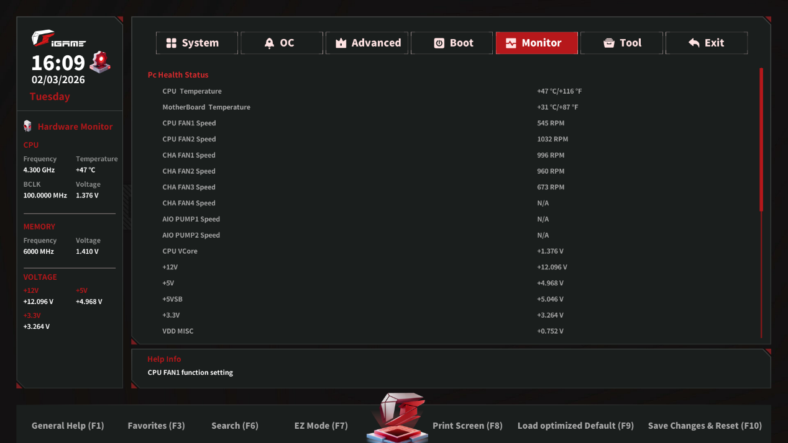The width and height of the screenshot is (788, 443).
Task: Open Search (F6)
Action: tap(234, 426)
